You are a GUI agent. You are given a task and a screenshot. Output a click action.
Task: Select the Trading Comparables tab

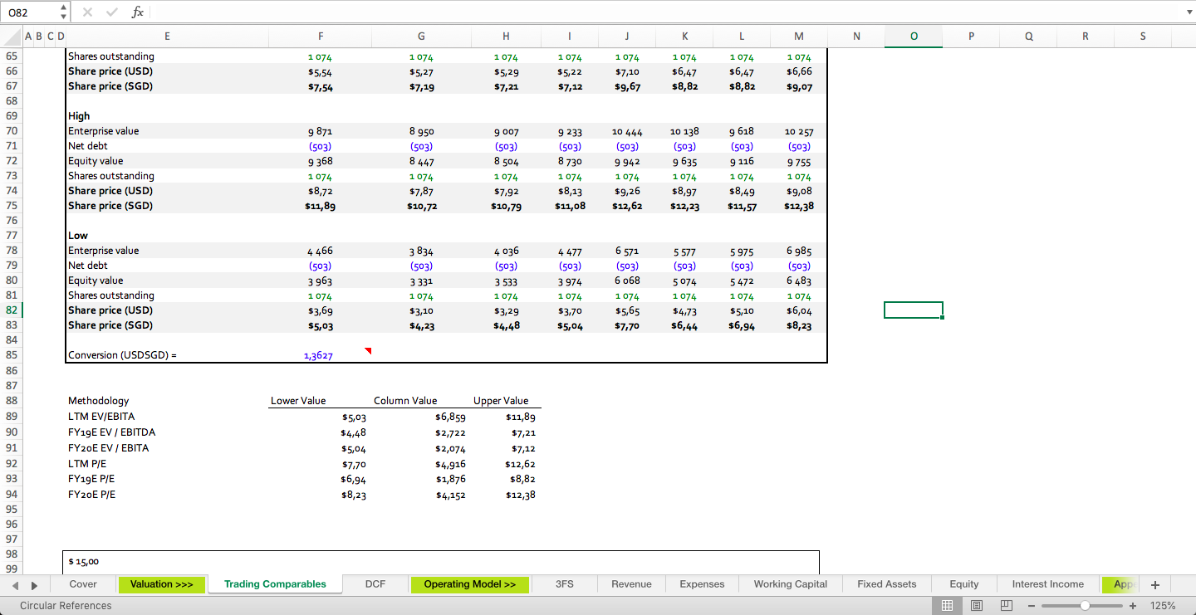pos(275,584)
